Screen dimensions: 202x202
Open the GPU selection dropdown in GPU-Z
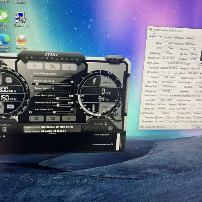(x=158, y=127)
